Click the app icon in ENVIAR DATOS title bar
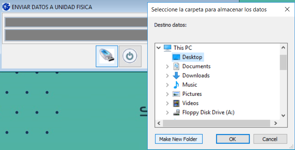Screen dimensions: 295x150 tap(6, 7)
